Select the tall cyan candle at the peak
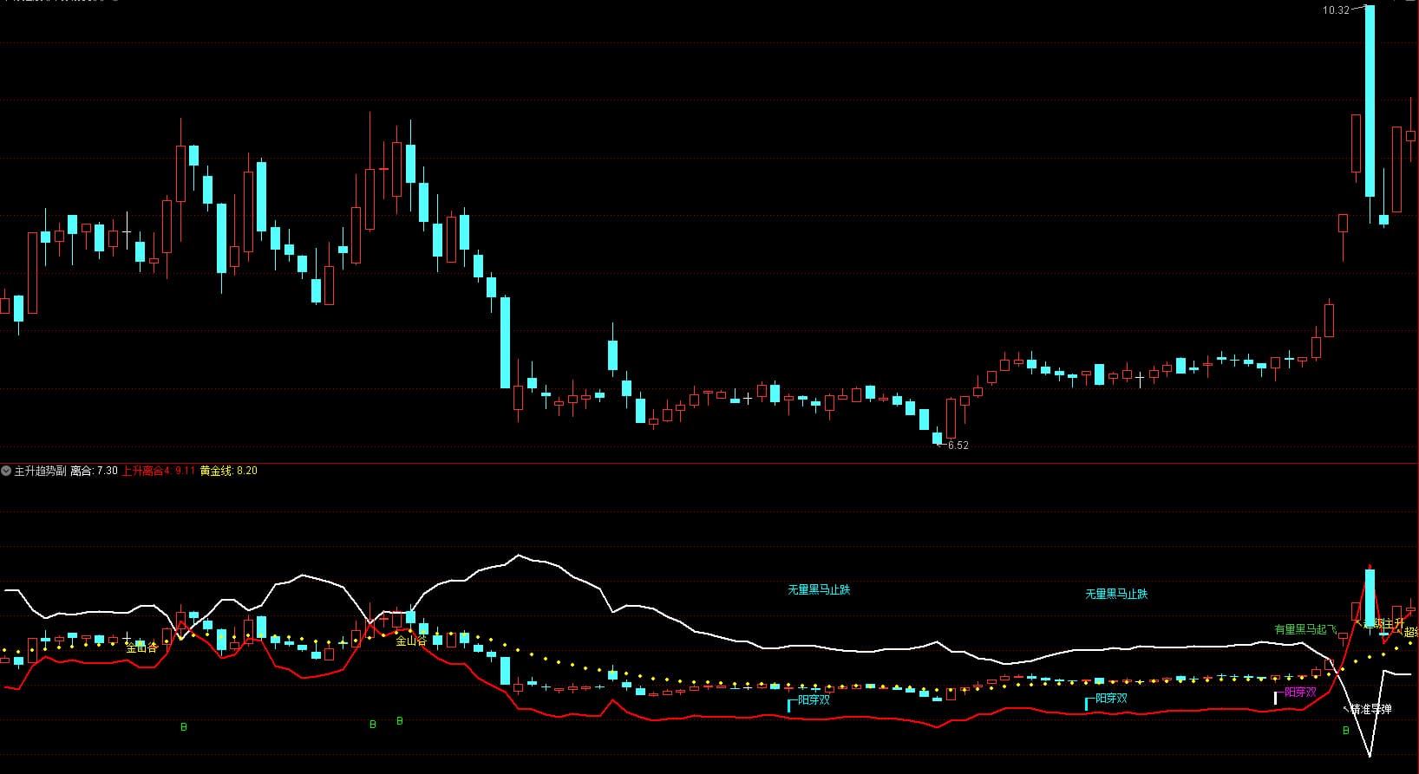 (x=1370, y=100)
